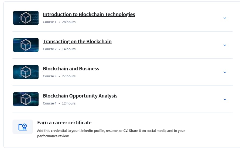Click the Earn a career certificate heading
Viewport: 240px width, 148px height.
click(x=64, y=123)
